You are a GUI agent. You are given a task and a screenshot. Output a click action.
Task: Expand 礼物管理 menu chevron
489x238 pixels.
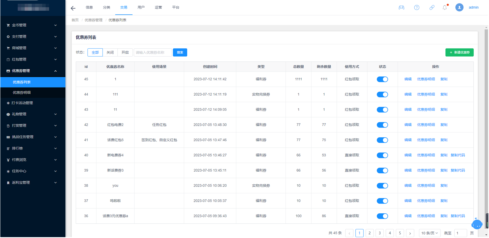55,114
